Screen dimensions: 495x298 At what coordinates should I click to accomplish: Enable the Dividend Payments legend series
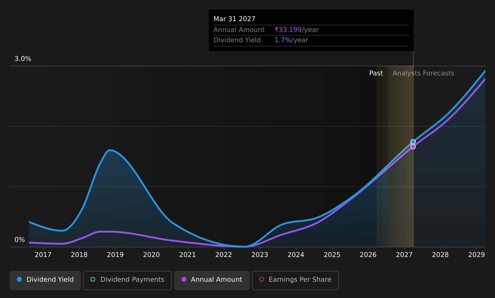point(128,281)
